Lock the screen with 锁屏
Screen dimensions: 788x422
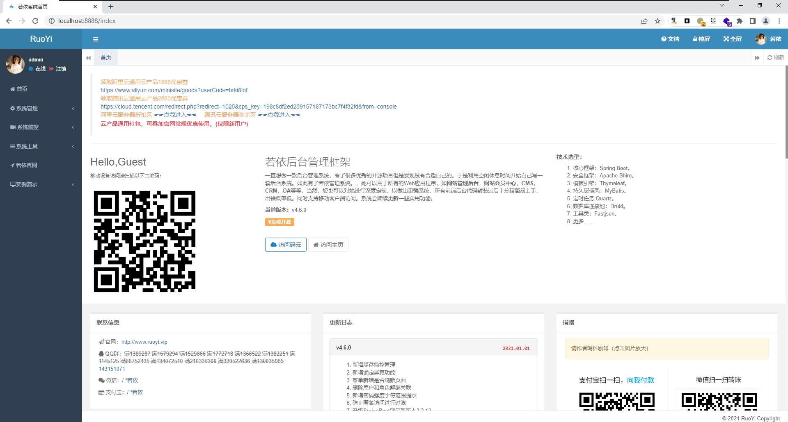(701, 39)
